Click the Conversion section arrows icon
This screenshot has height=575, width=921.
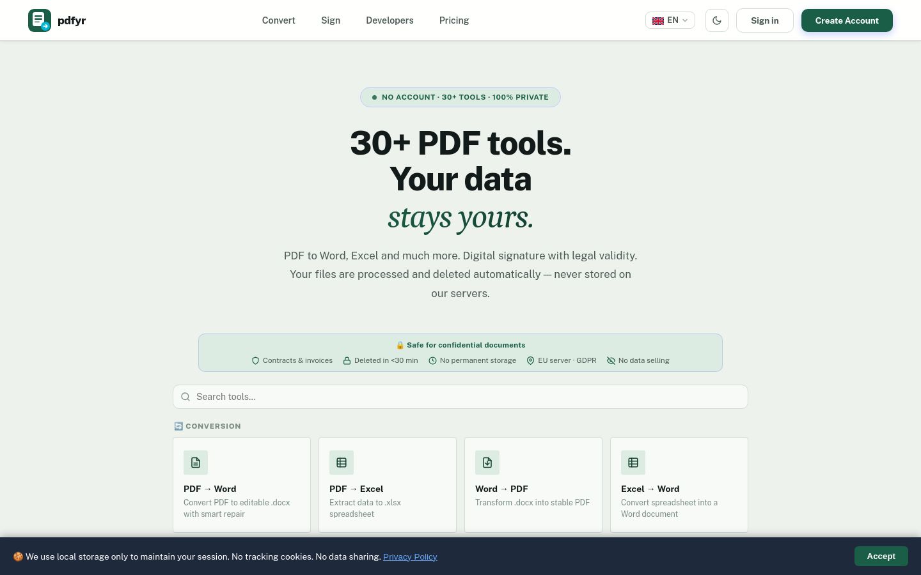pos(178,426)
